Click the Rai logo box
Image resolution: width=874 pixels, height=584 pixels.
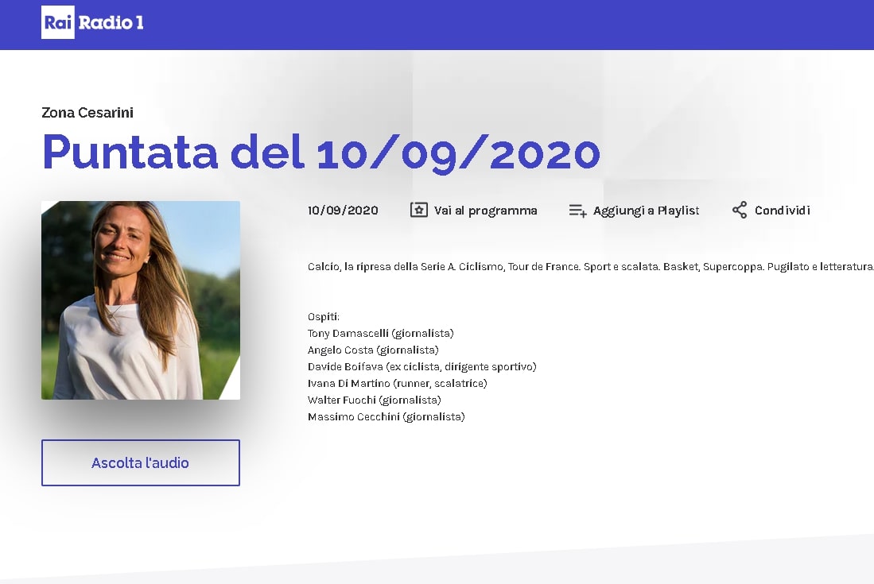(58, 22)
